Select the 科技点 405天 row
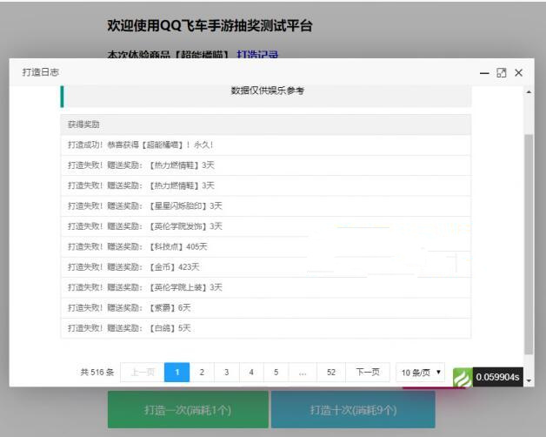Image resolution: width=546 pixels, height=437 pixels. tap(266, 247)
